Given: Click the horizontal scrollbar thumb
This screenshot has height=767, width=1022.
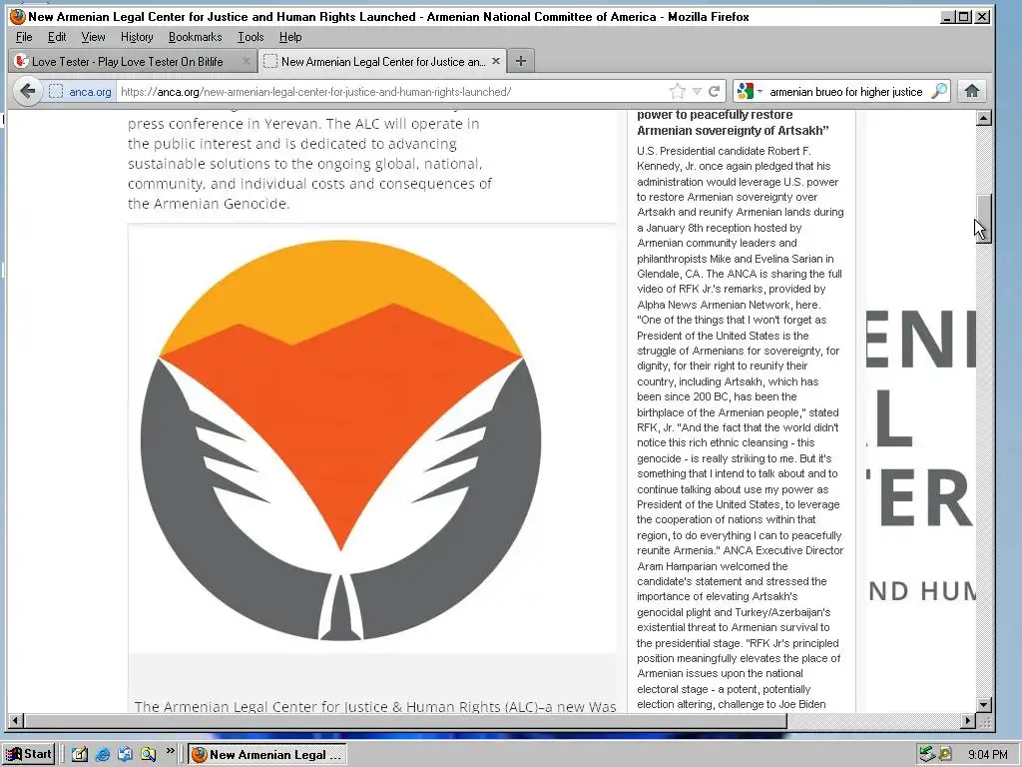Looking at the screenshot, I should click(405, 721).
